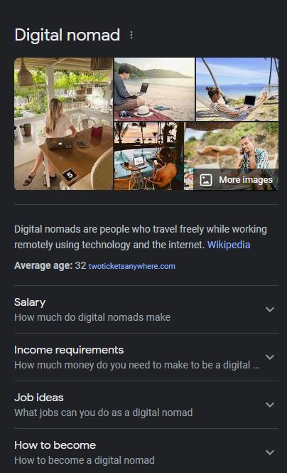Open the twoticketsanywhere.com source link
The image size is (287, 473).
(132, 266)
